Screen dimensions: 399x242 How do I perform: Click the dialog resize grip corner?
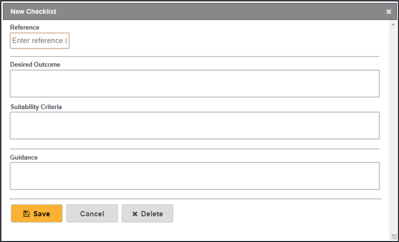pos(394,236)
